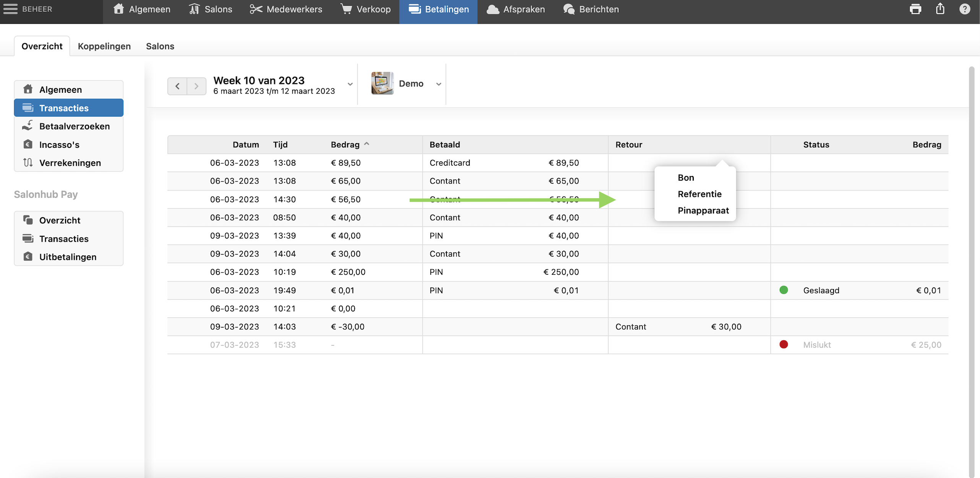Expand the Week 10 van 2023 dropdown
Image resolution: width=980 pixels, height=478 pixels.
coord(350,84)
